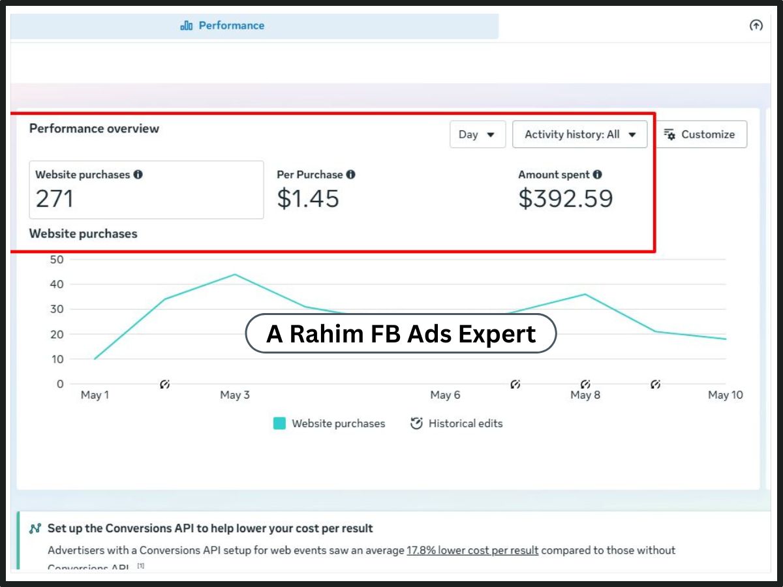The image size is (783, 587).
Task: Click the Performance overview heading
Action: 94,128
